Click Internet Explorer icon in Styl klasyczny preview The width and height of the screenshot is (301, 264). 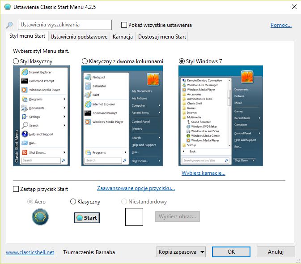coord(25,72)
